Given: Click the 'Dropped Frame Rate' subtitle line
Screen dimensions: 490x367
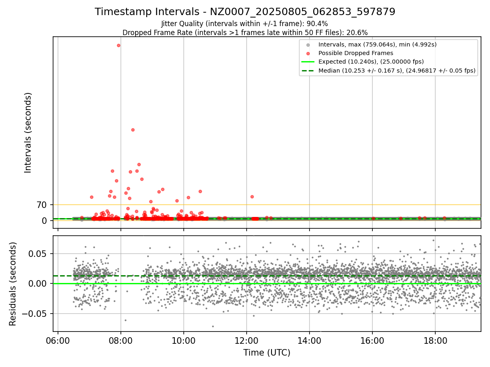Looking at the screenshot, I should click(x=245, y=32).
